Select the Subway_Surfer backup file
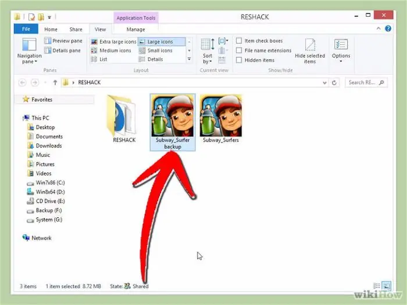Viewport: 407px width, 305px height. (x=173, y=122)
